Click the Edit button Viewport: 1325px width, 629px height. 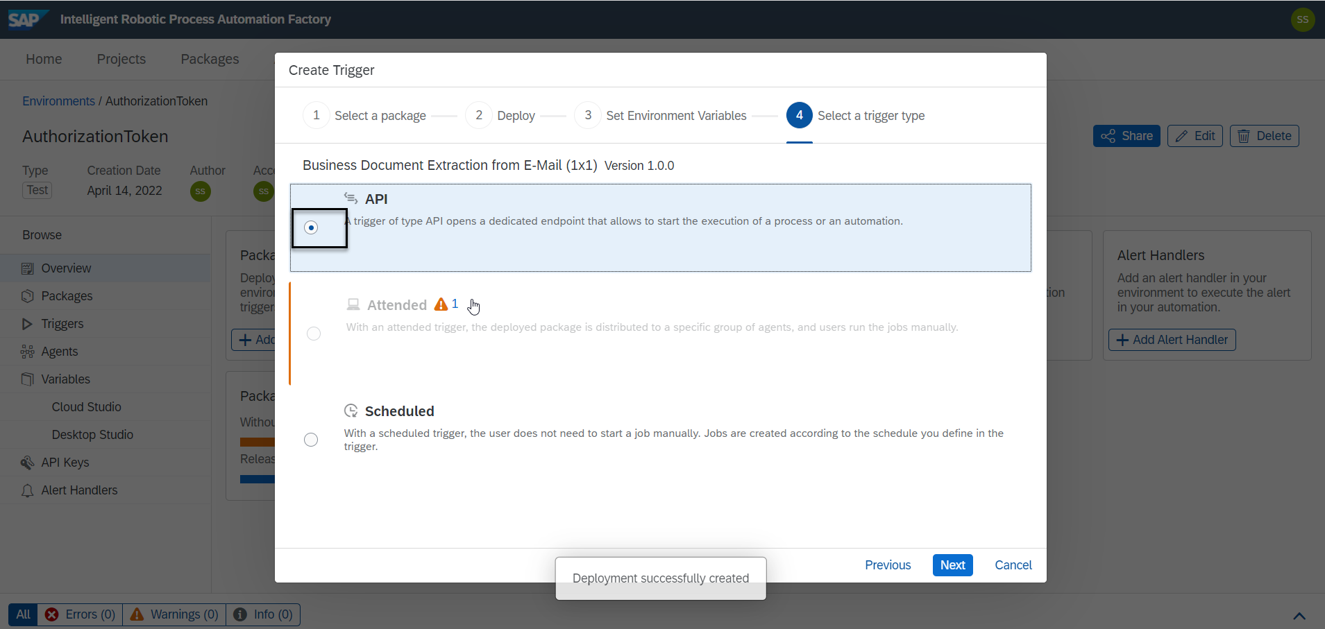click(x=1195, y=136)
